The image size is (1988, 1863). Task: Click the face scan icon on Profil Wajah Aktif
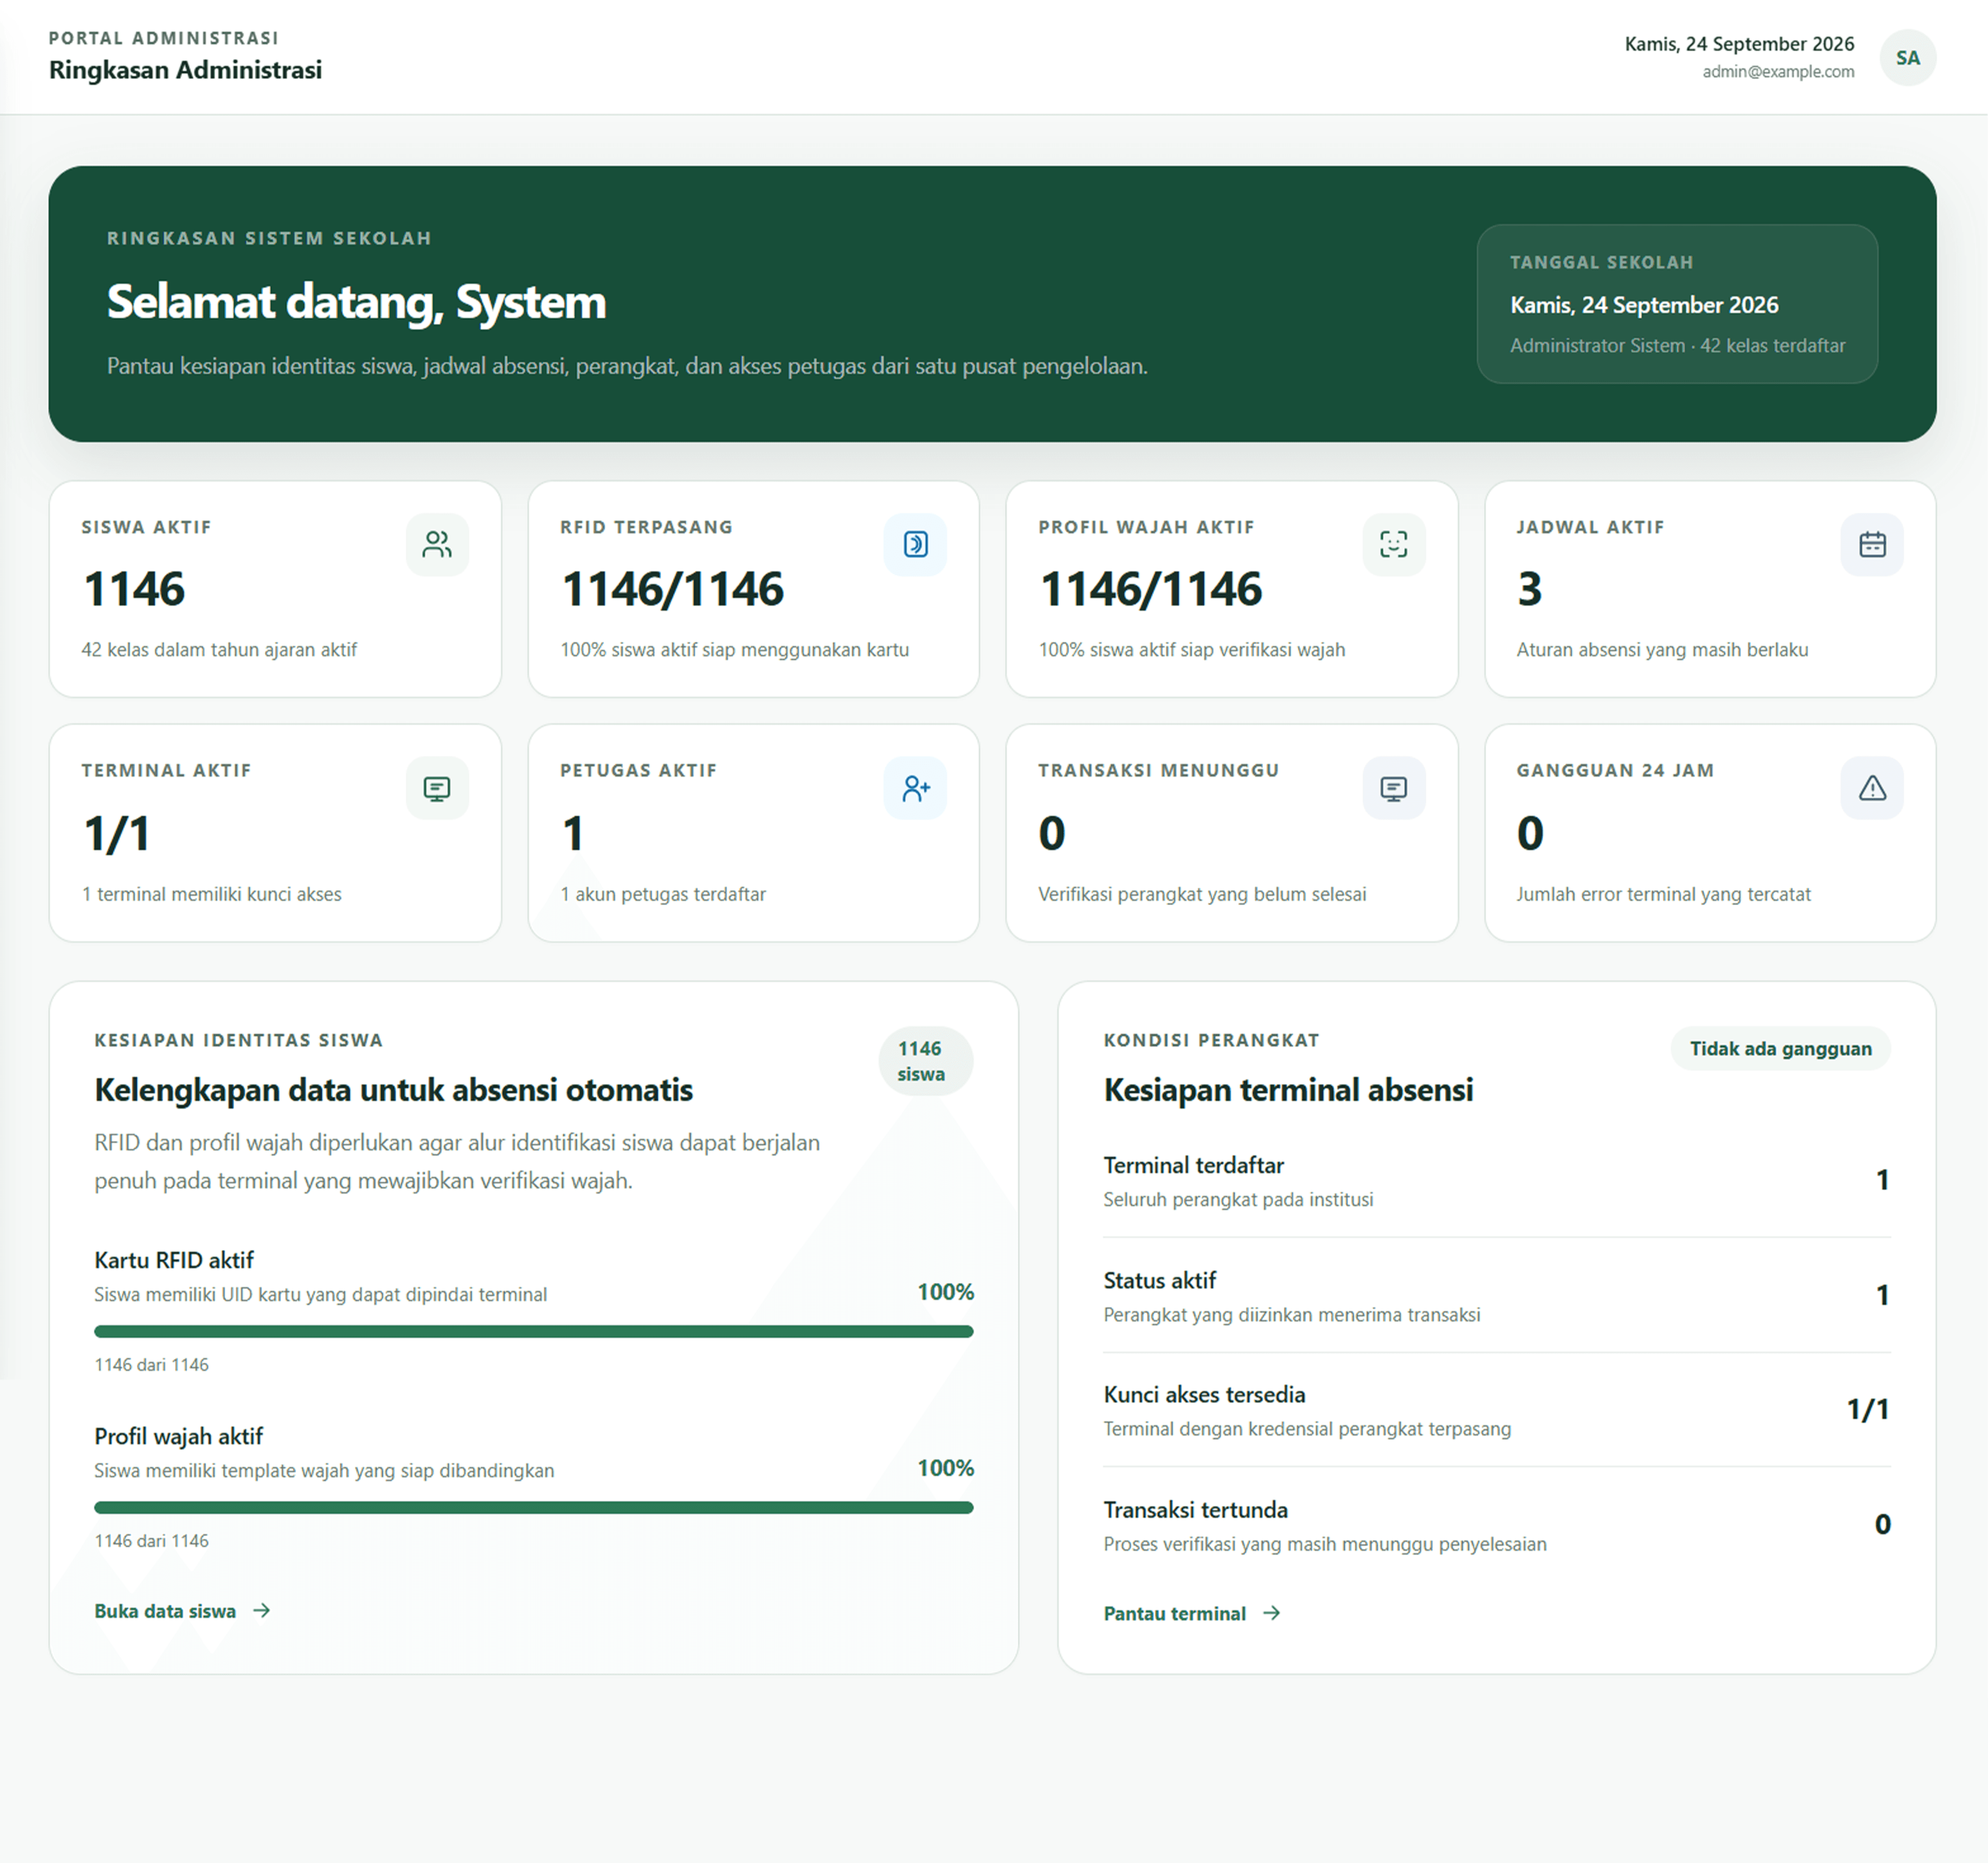click(x=1394, y=545)
